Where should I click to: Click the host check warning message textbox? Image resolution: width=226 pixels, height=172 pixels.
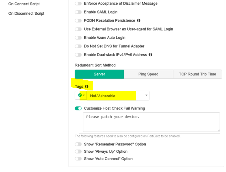coord(151,122)
